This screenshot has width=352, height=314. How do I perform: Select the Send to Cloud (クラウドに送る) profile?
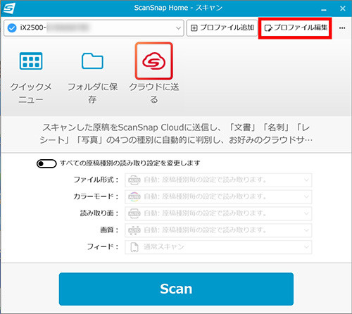[154, 61]
